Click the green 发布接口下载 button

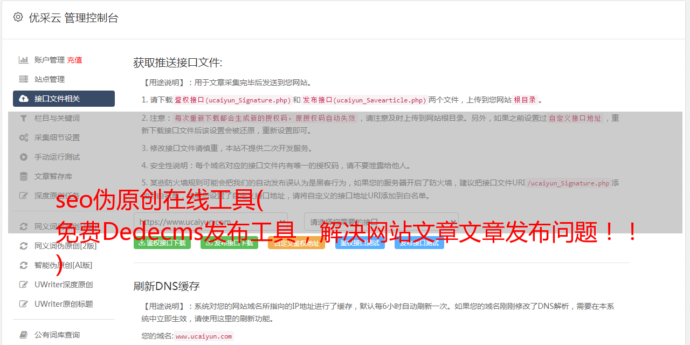[229, 243]
